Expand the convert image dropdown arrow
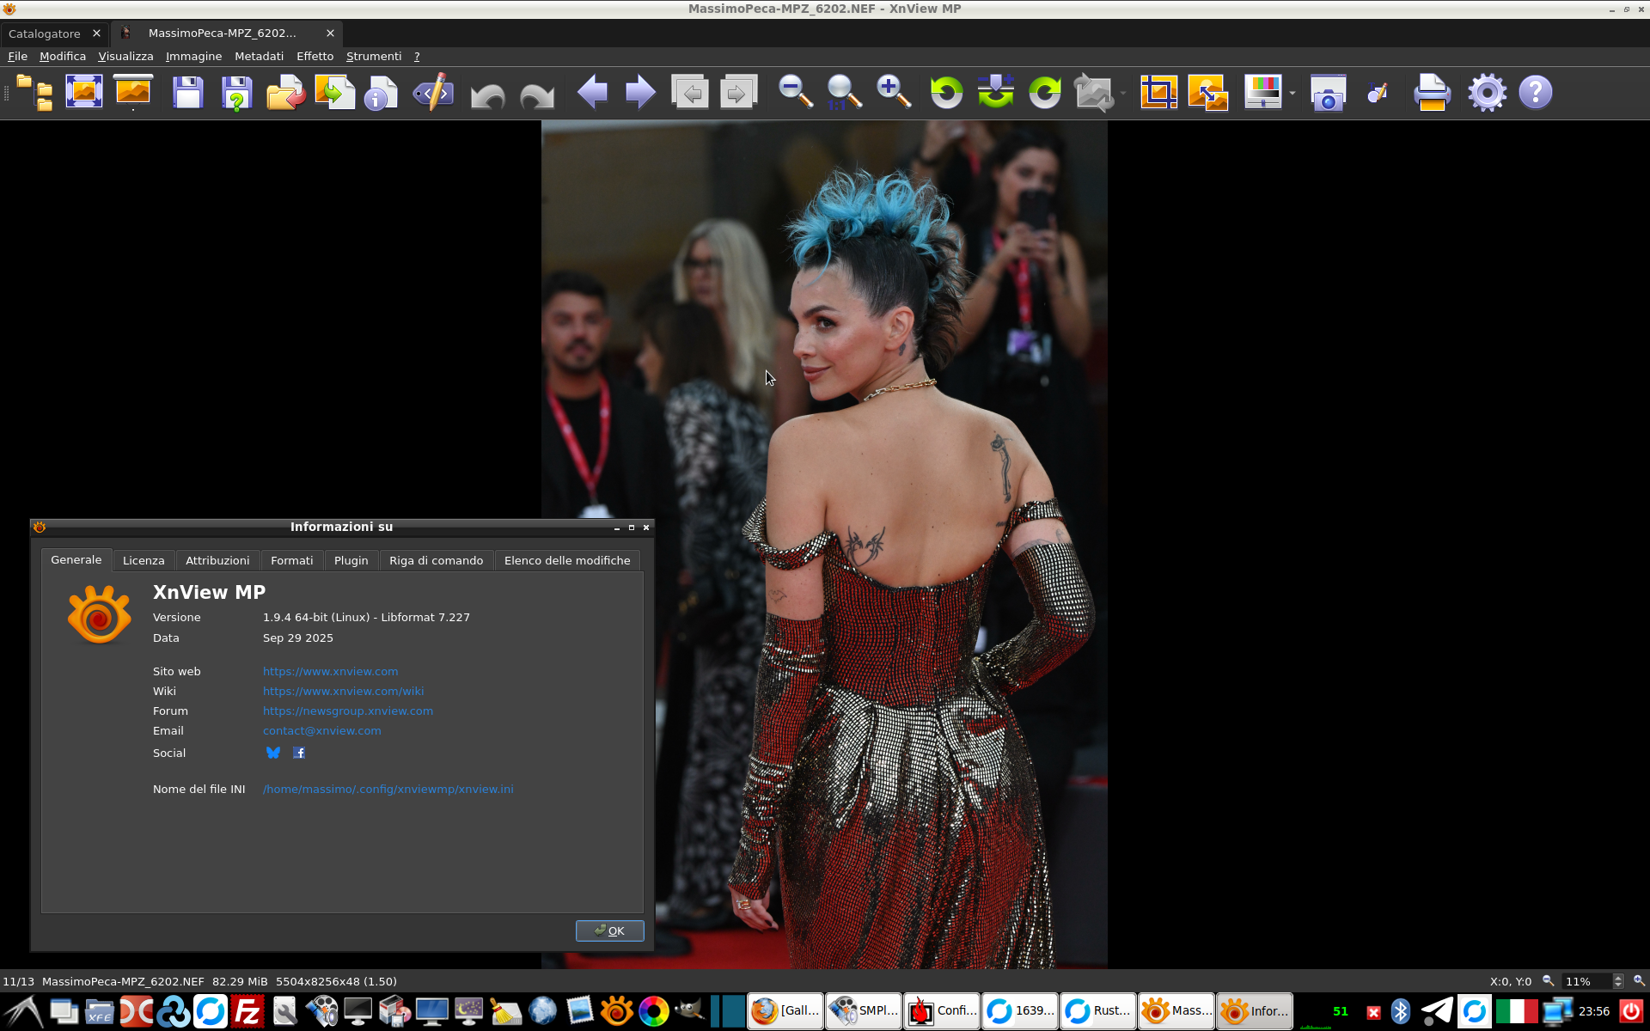Image resolution: width=1650 pixels, height=1031 pixels. tap(1123, 93)
